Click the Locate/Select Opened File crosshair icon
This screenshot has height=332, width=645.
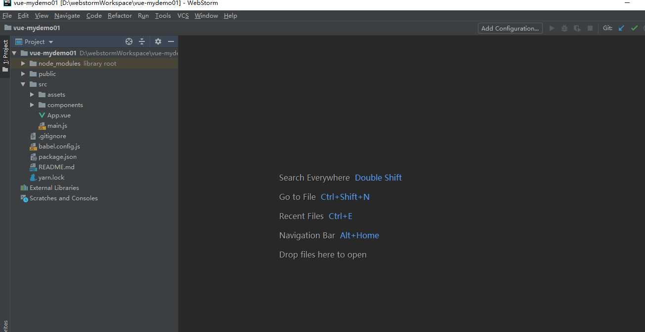click(x=129, y=42)
